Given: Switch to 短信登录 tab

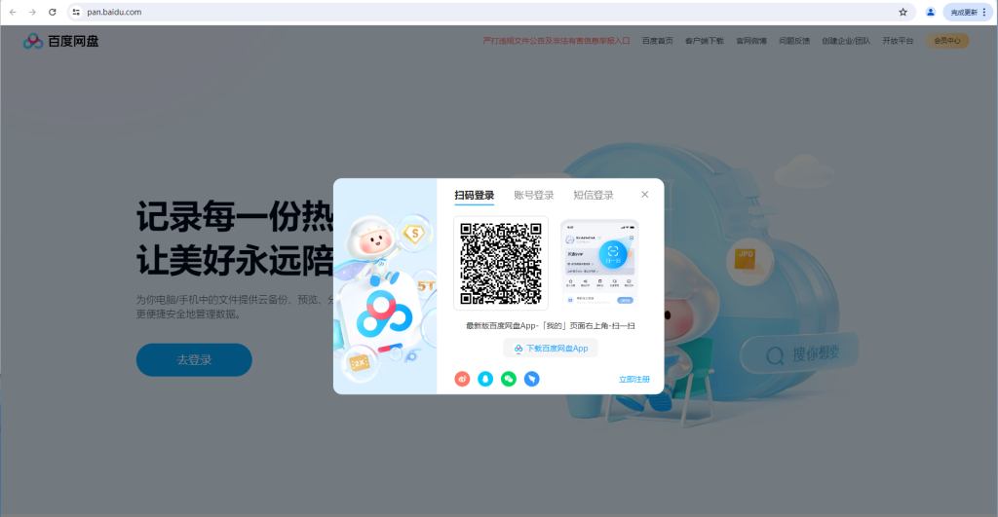Looking at the screenshot, I should (x=594, y=196).
